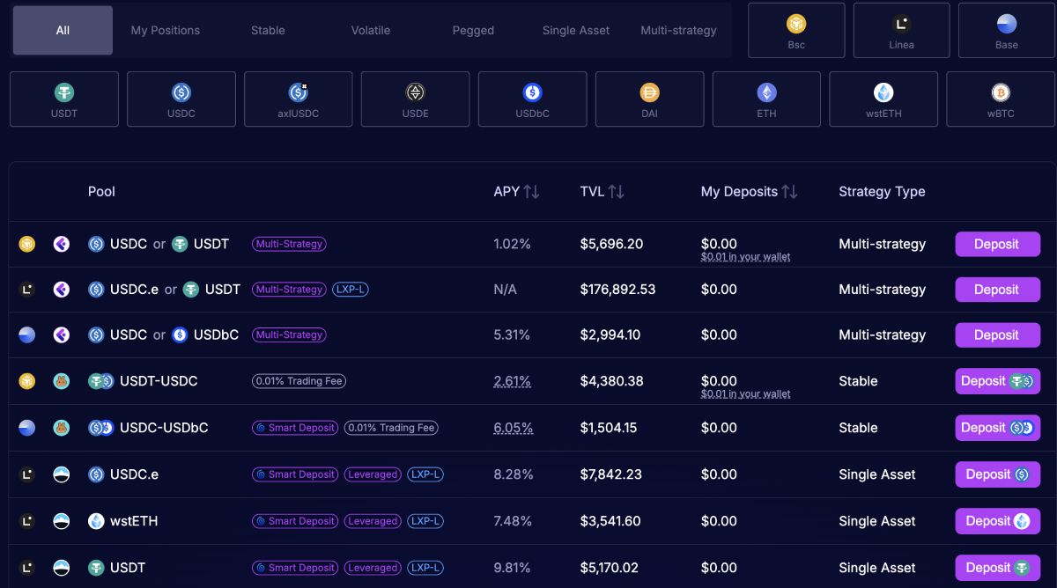Screen dimensions: 1057x588
Task: Deposit into USDC or USDbC pool
Action: tap(997, 334)
